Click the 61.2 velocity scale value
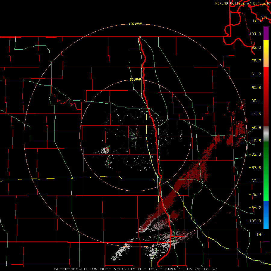This screenshot has width=271, height=271. coord(256,74)
